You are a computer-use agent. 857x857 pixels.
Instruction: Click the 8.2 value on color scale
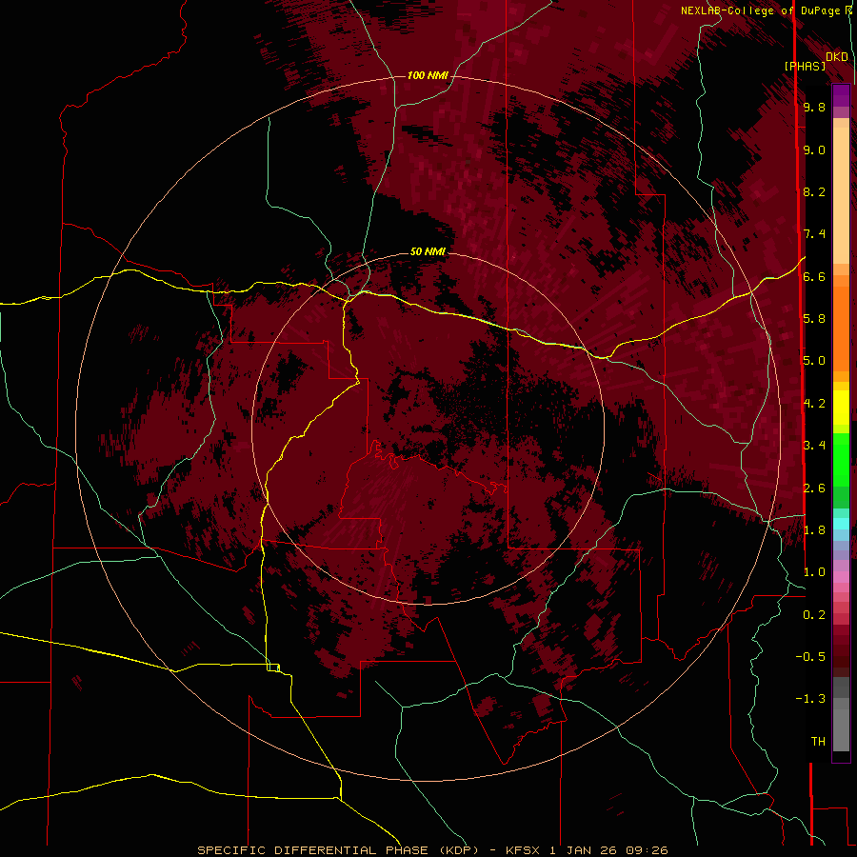pos(814,191)
